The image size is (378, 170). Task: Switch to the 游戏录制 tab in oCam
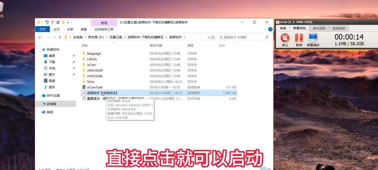[x=319, y=28]
